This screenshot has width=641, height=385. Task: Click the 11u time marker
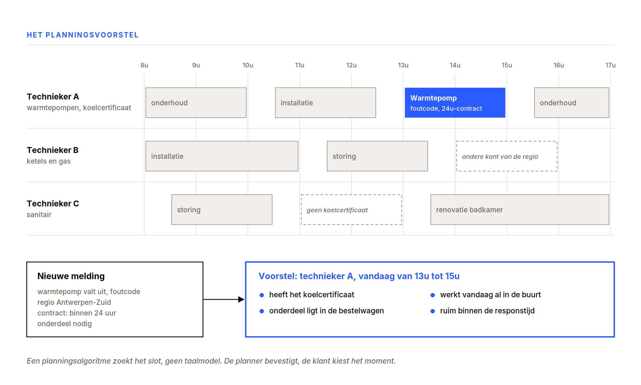click(x=300, y=65)
